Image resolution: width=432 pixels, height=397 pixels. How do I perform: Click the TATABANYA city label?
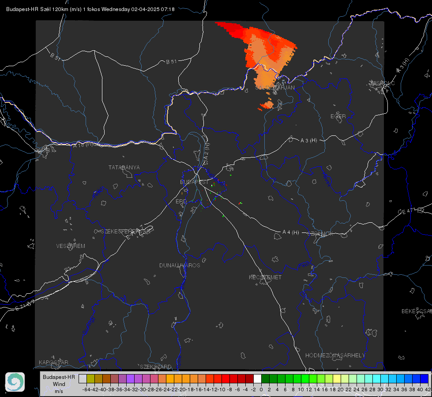pos(124,168)
